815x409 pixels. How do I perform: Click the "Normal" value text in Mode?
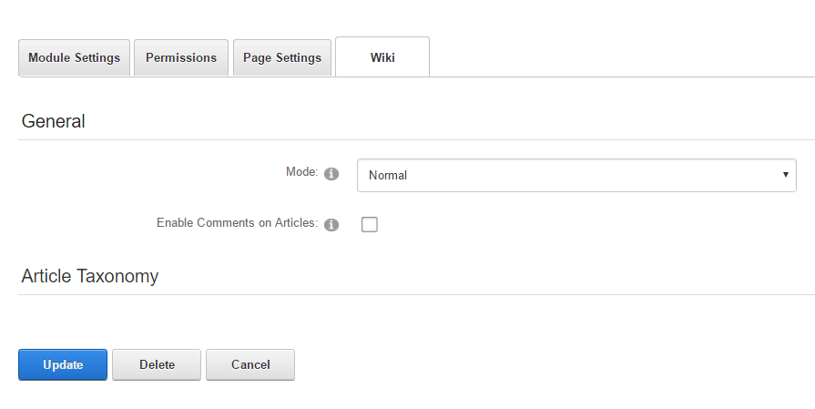(x=388, y=175)
